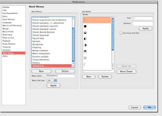Select the slash symbol word
The height and width of the screenshot is (116, 162).
85,64
